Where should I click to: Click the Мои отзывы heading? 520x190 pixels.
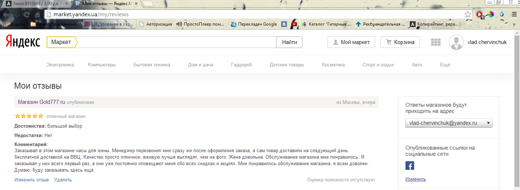[38, 86]
